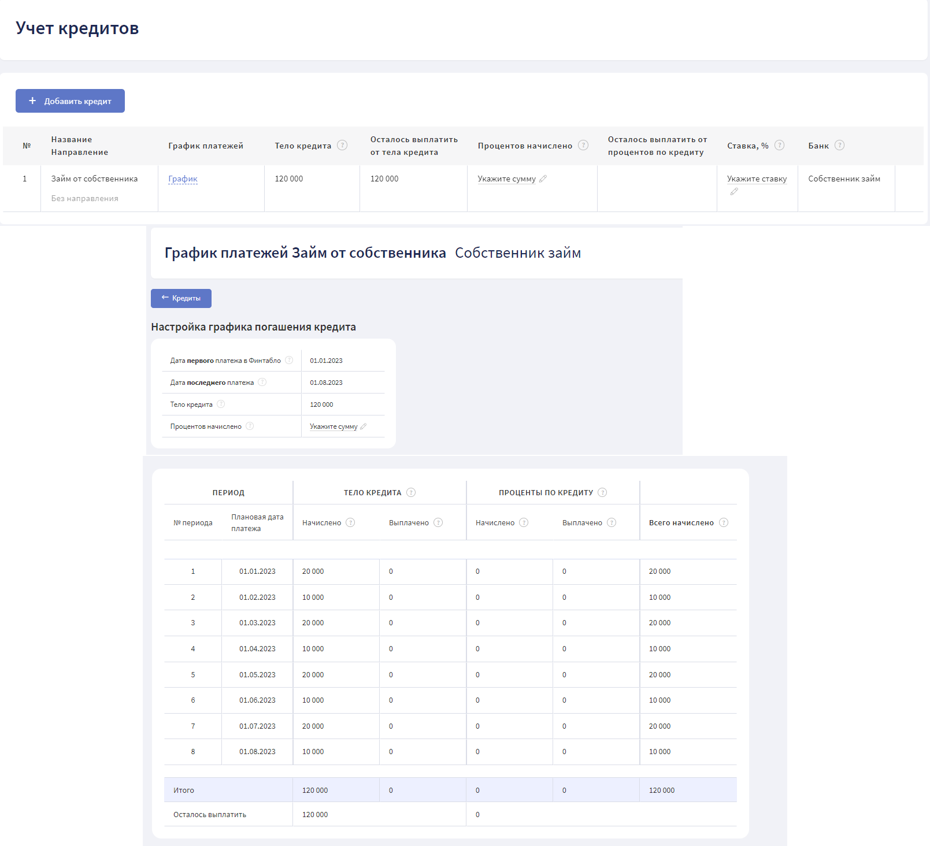
Task: Open help icon for Начислено under ПРОЦЕНТЫ ПО КРЕДИТУ
Action: 524,522
